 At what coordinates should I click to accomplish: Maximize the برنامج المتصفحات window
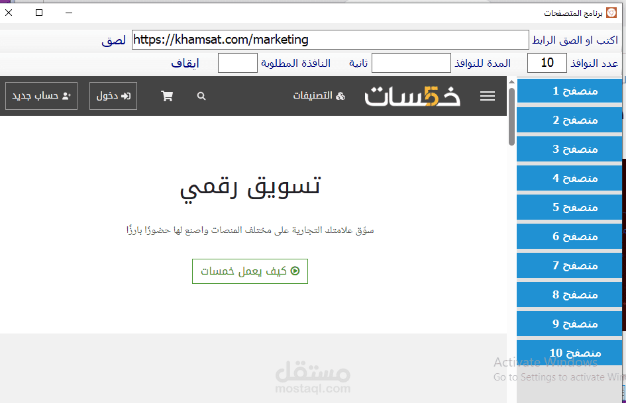[x=39, y=13]
